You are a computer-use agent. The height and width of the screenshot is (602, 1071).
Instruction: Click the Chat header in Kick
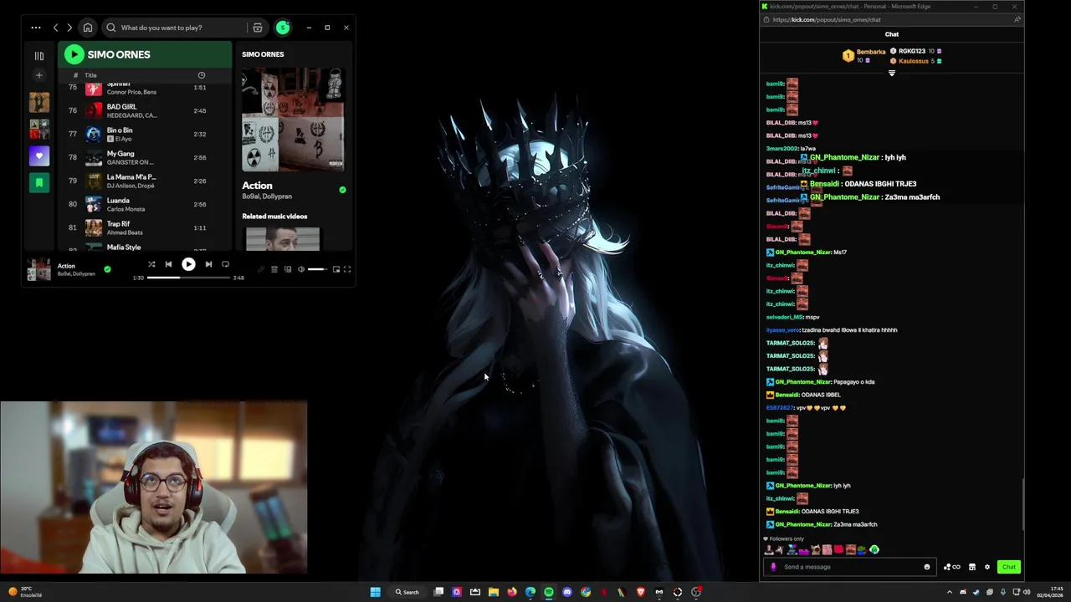pyautogui.click(x=892, y=34)
